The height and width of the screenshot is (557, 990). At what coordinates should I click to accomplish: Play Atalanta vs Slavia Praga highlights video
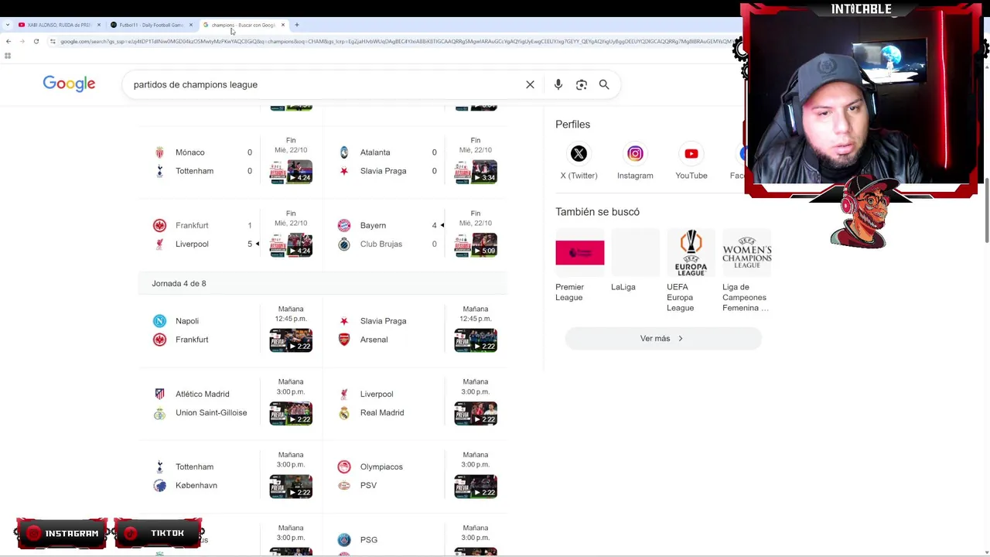click(x=476, y=172)
